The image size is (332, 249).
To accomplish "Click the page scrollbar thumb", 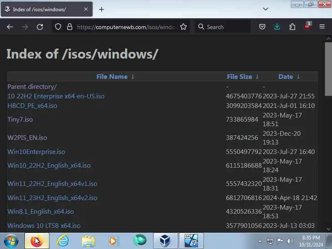I will pos(328,69).
